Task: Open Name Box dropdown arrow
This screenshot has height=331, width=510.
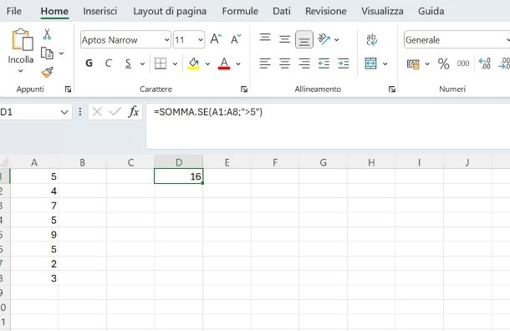Action: pos(64,113)
